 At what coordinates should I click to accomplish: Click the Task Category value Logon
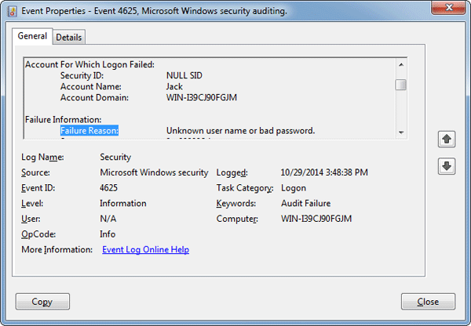(x=292, y=188)
